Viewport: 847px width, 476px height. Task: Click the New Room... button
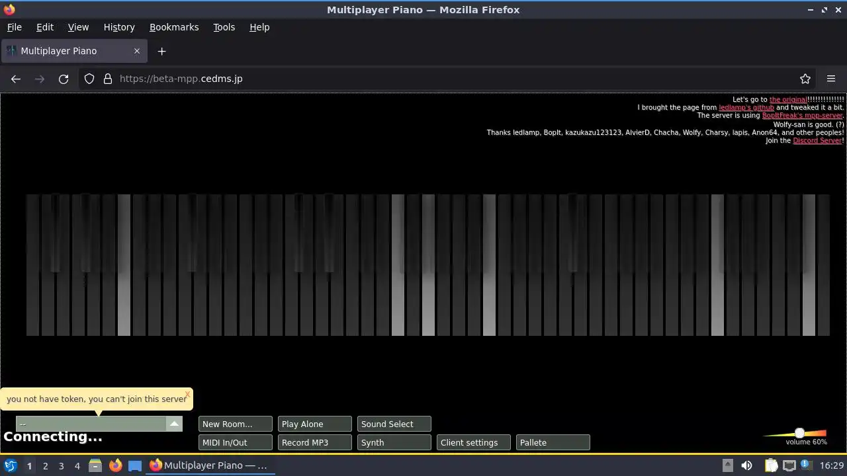coord(236,424)
